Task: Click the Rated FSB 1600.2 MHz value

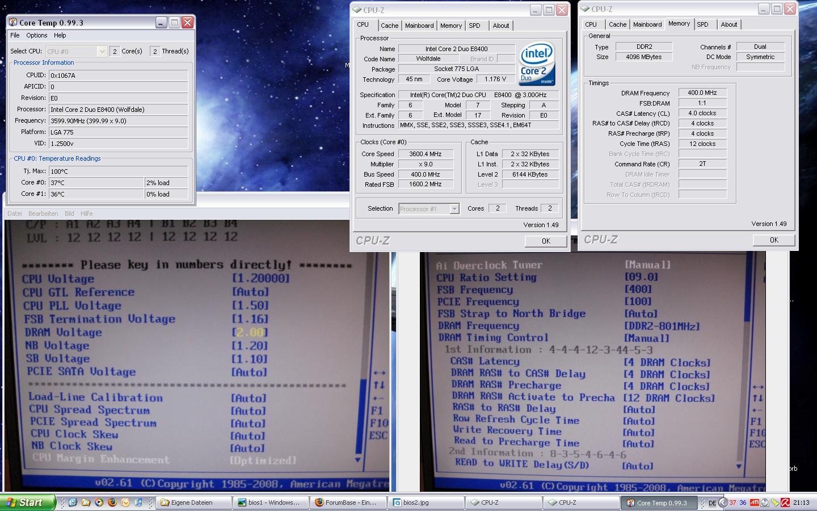Action: point(426,184)
